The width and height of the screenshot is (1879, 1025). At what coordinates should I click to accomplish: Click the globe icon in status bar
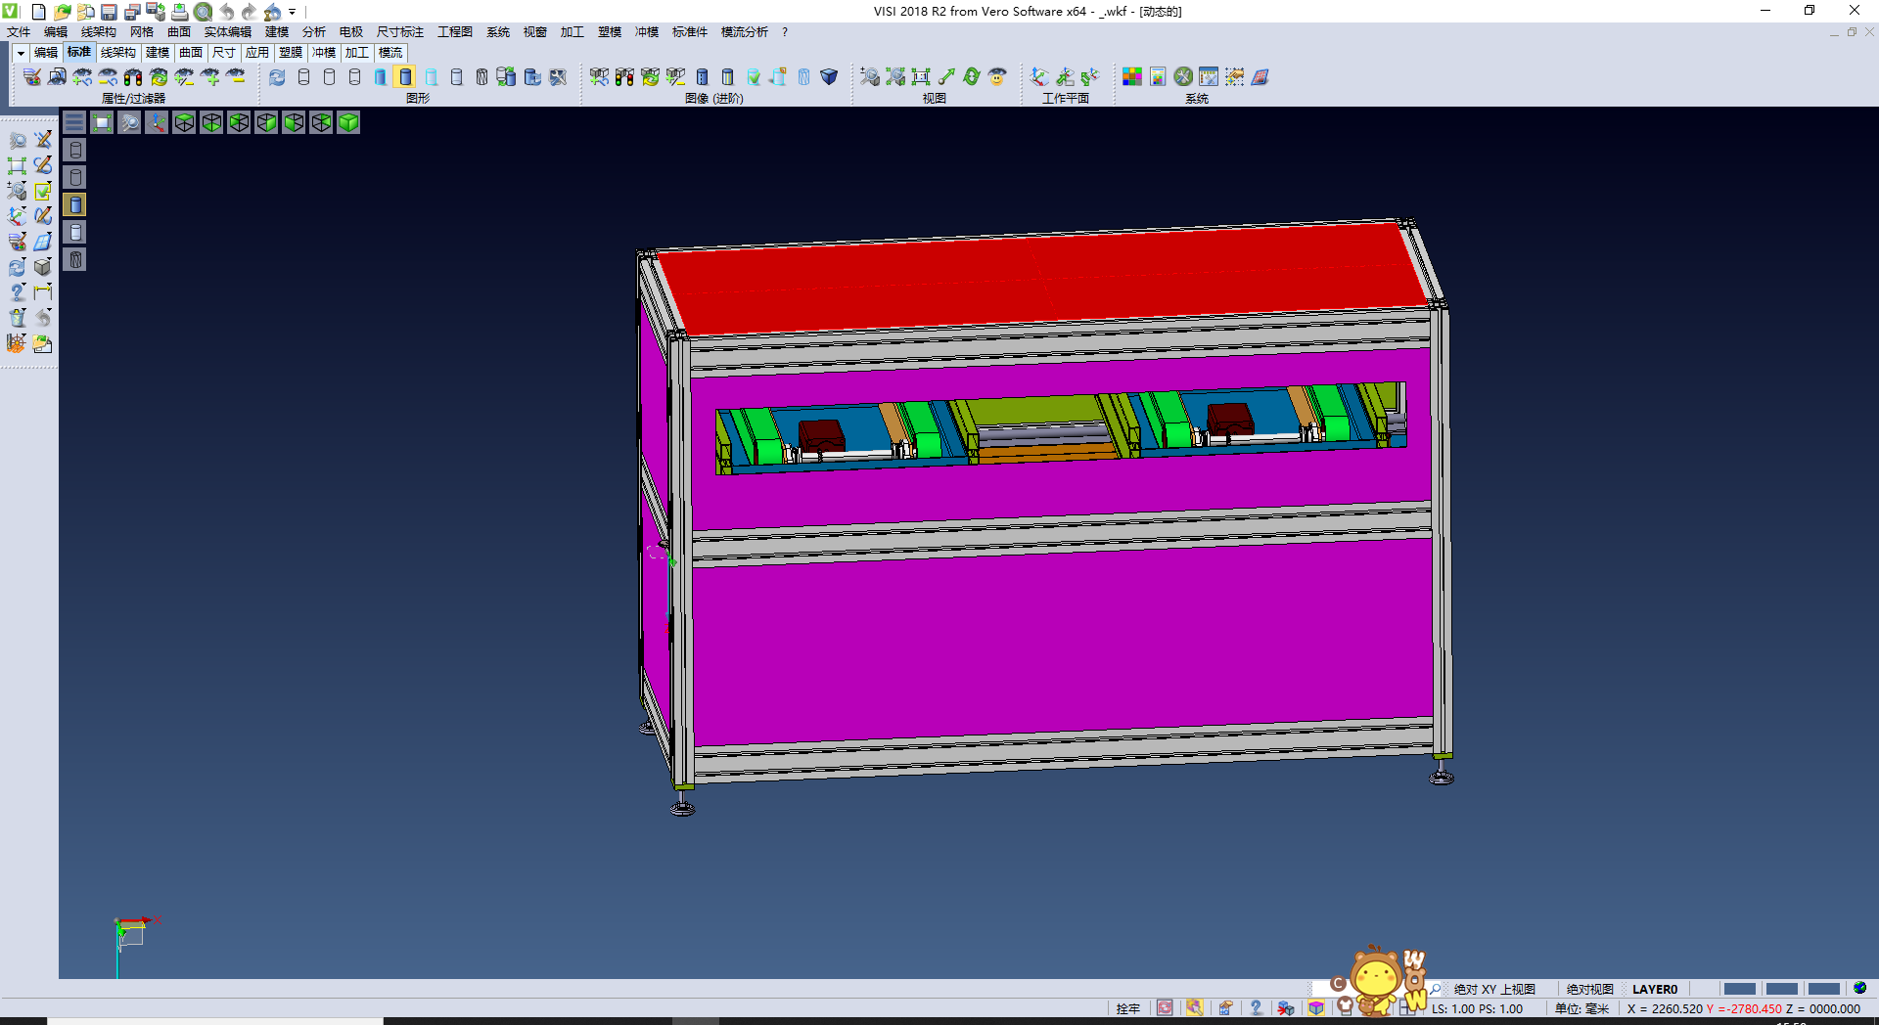[1859, 988]
